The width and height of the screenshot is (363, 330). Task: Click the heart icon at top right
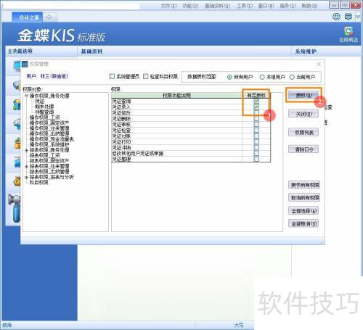coord(358,17)
